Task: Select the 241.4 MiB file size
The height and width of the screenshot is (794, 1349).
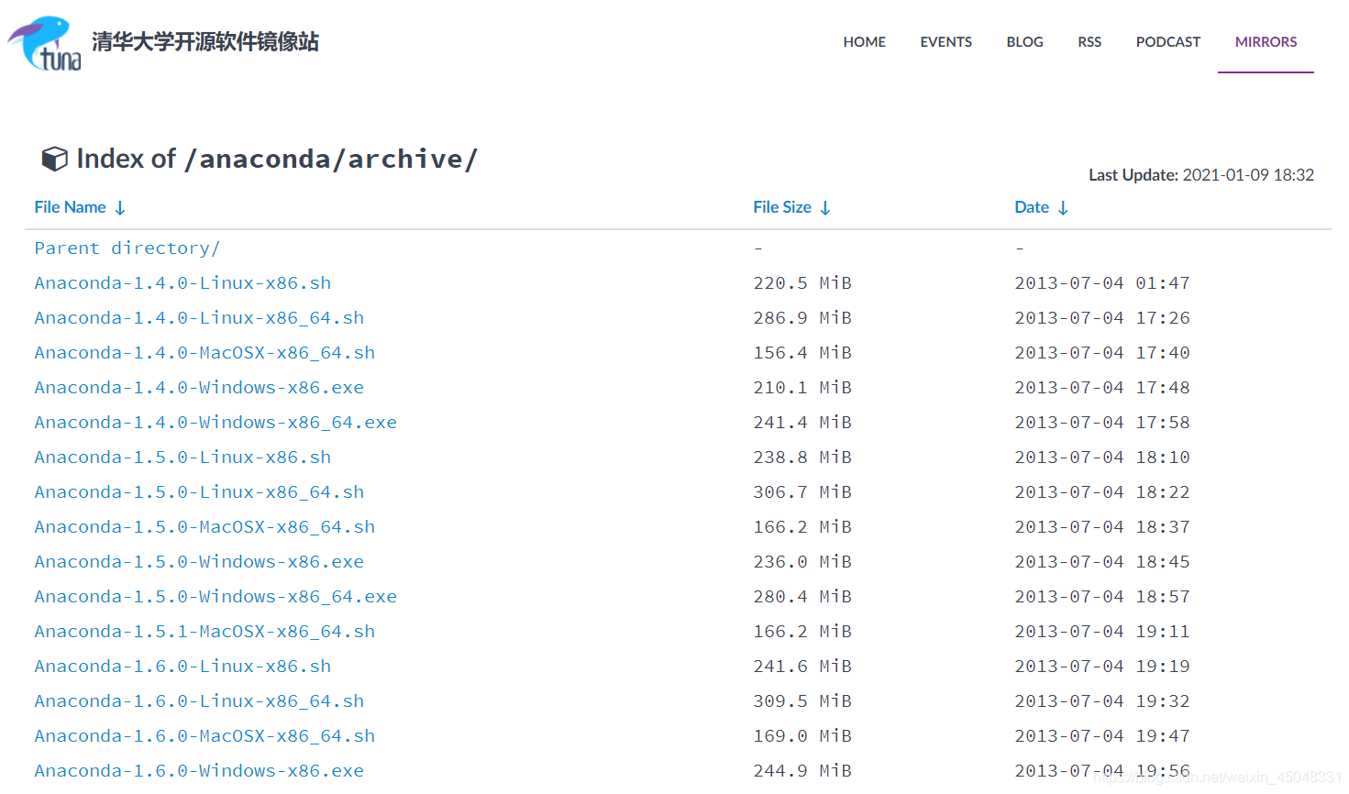Action: coord(802,423)
